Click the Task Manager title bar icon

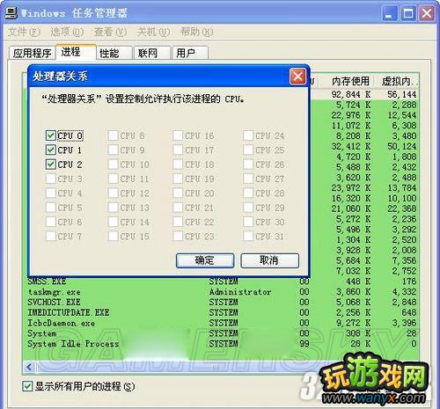pyautogui.click(x=11, y=12)
